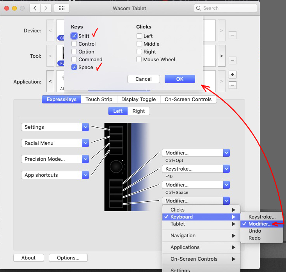Screen dimensions: 286x272
Task: Go forward with the toolbar forward arrow
Action: [x=46, y=8]
